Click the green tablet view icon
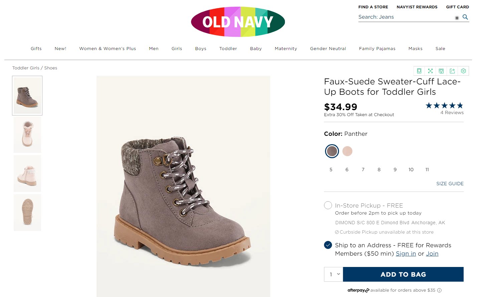 coord(419,71)
